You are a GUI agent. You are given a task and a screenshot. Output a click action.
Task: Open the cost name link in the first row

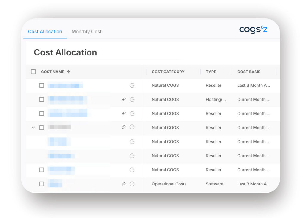[65, 86]
